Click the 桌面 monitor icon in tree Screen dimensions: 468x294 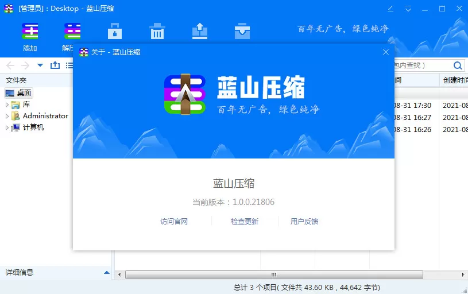10,93
